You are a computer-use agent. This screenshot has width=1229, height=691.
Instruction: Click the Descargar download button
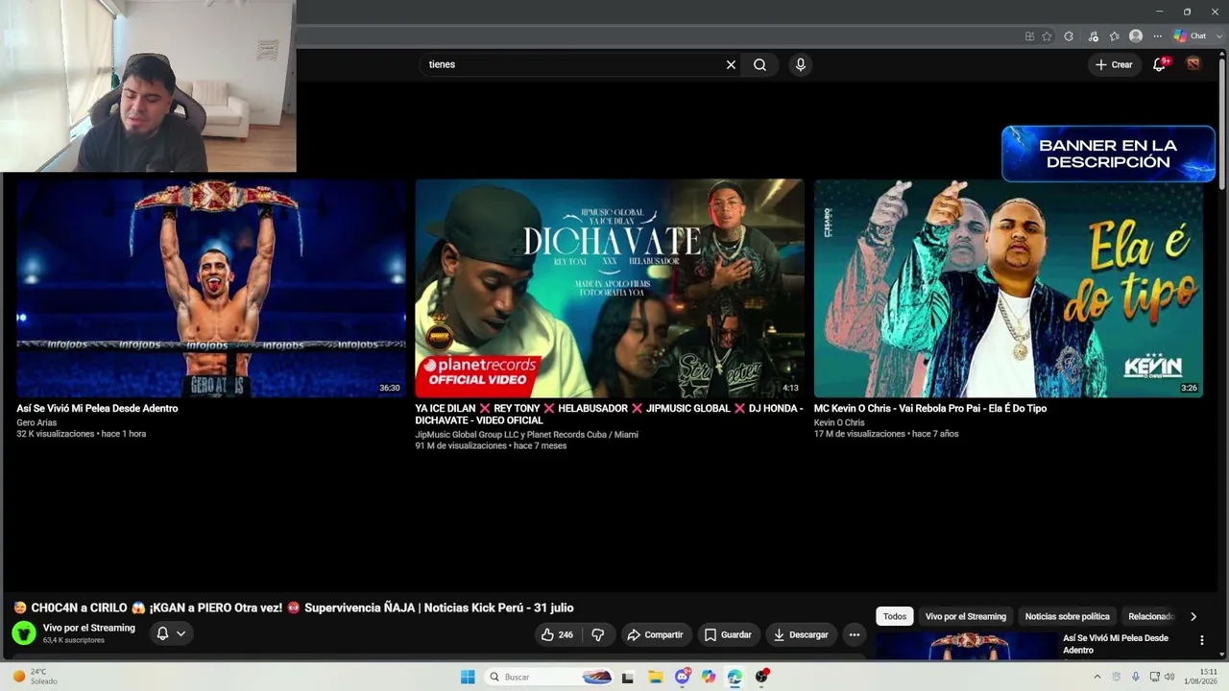[801, 634]
